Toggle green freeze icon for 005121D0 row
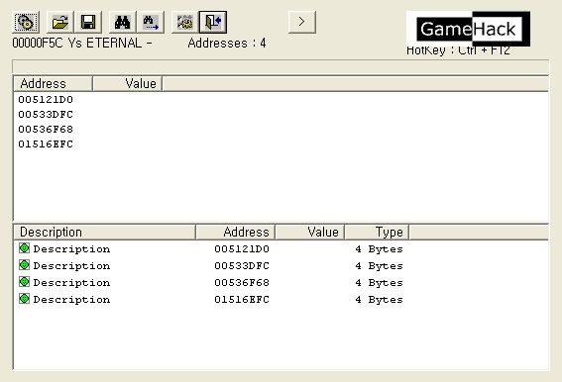 click(25, 247)
